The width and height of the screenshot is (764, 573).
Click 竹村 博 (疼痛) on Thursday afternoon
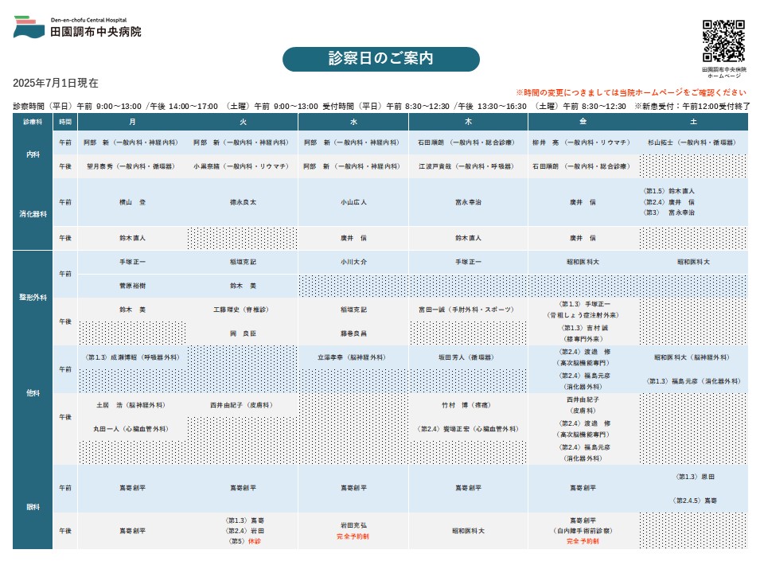(466, 405)
